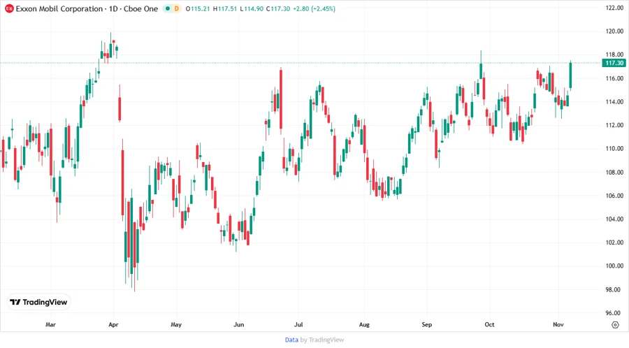Click the 104.00 price axis label
629x348 pixels.
[614, 219]
